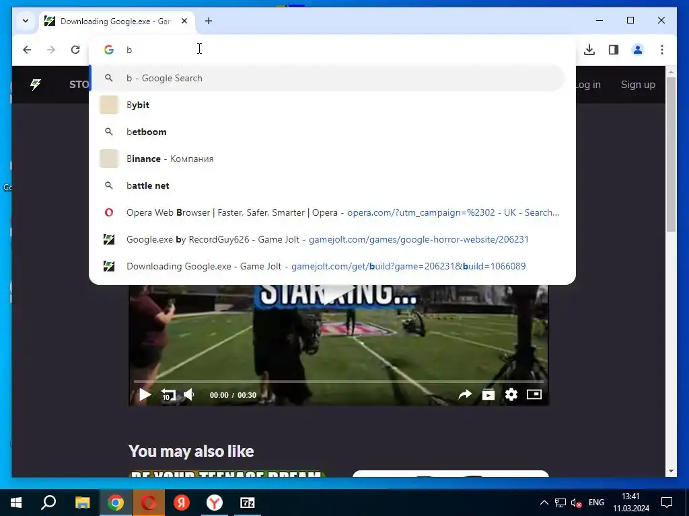The height and width of the screenshot is (516, 689).
Task: Play the video with the play button
Action: click(145, 395)
